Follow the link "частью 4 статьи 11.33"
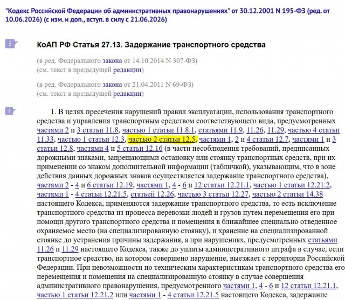This screenshot has width=345, height=300. click(x=314, y=130)
